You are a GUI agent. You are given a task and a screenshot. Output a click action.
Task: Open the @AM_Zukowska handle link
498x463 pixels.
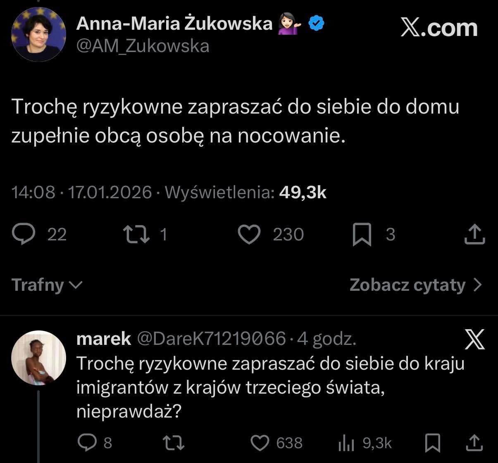pyautogui.click(x=143, y=46)
